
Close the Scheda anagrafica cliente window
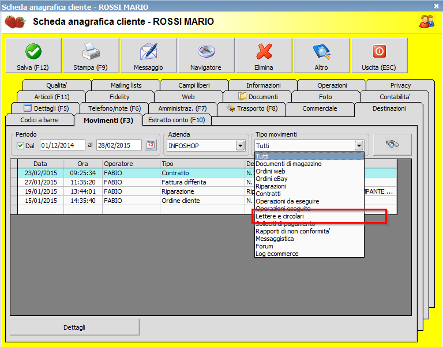click(436, 6)
